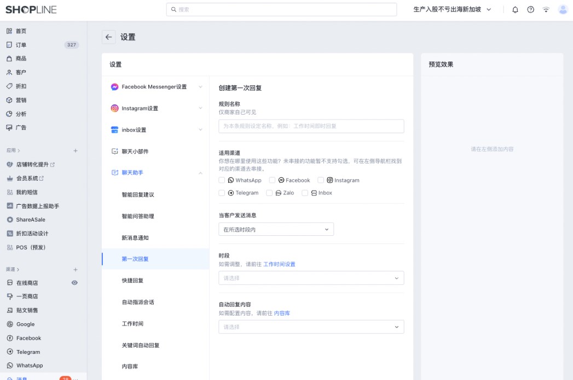
Task: Click the 规则名称 input field
Action: (x=311, y=126)
